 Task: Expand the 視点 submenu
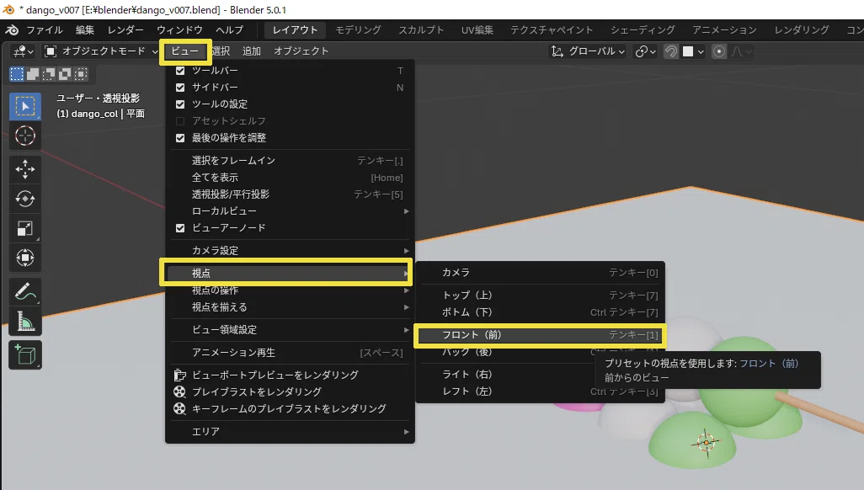point(290,273)
